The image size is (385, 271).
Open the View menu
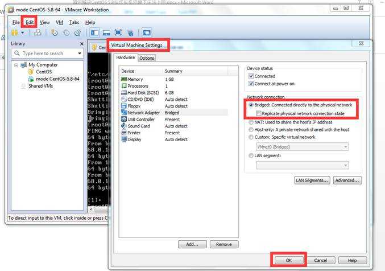pyautogui.click(x=45, y=22)
